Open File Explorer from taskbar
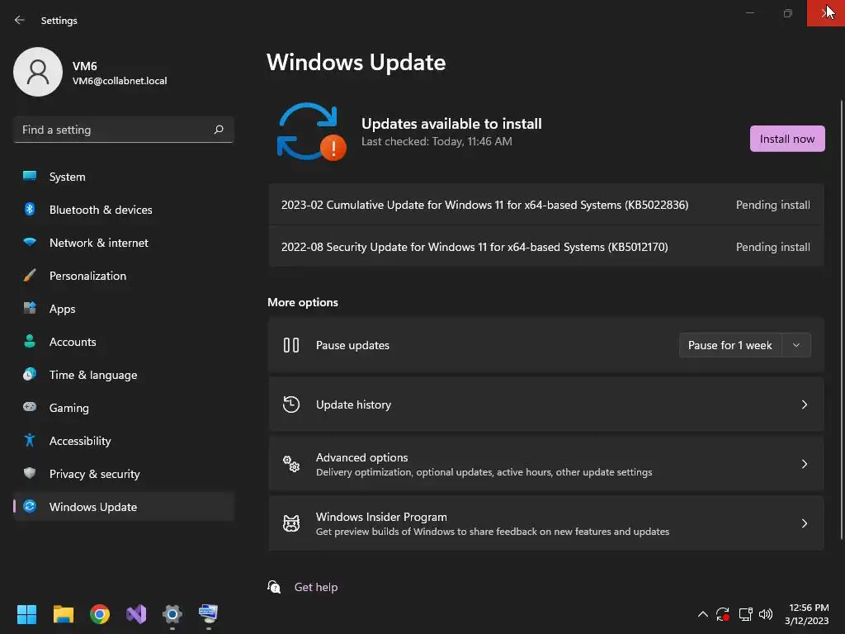This screenshot has width=845, height=634. (x=63, y=614)
